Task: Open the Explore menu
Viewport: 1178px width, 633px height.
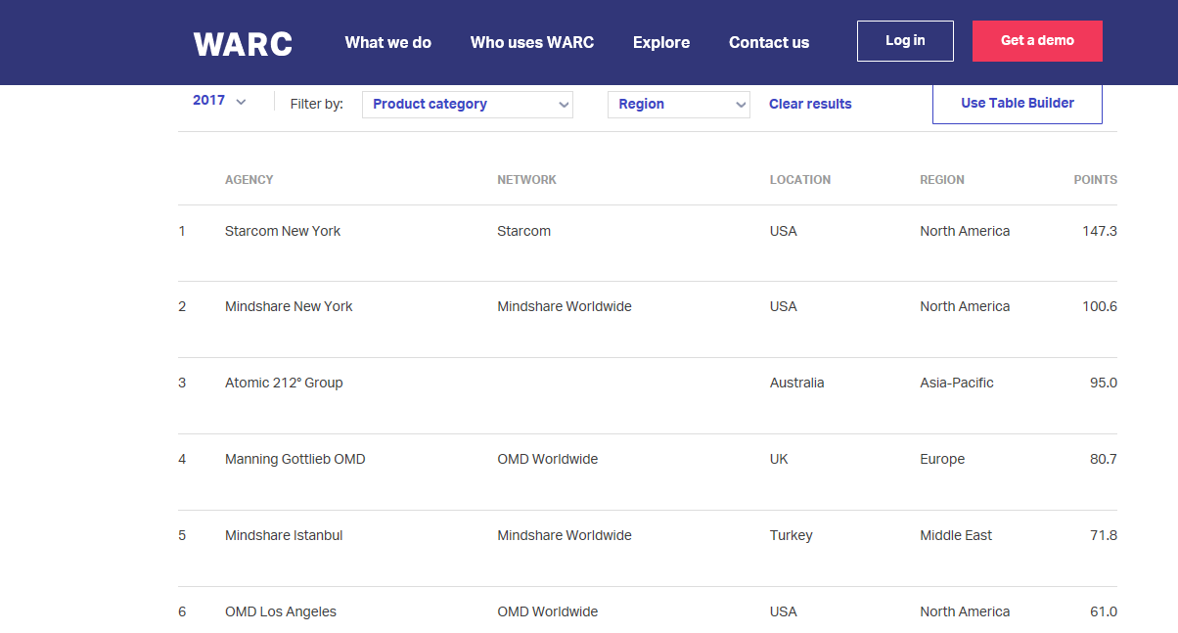Action: [661, 42]
